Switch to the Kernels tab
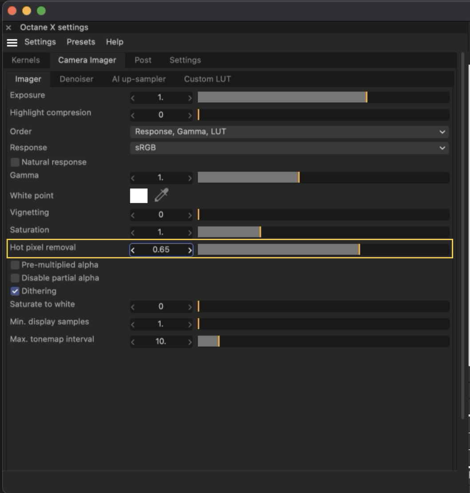Viewport: 470px width, 493px height. [26, 60]
